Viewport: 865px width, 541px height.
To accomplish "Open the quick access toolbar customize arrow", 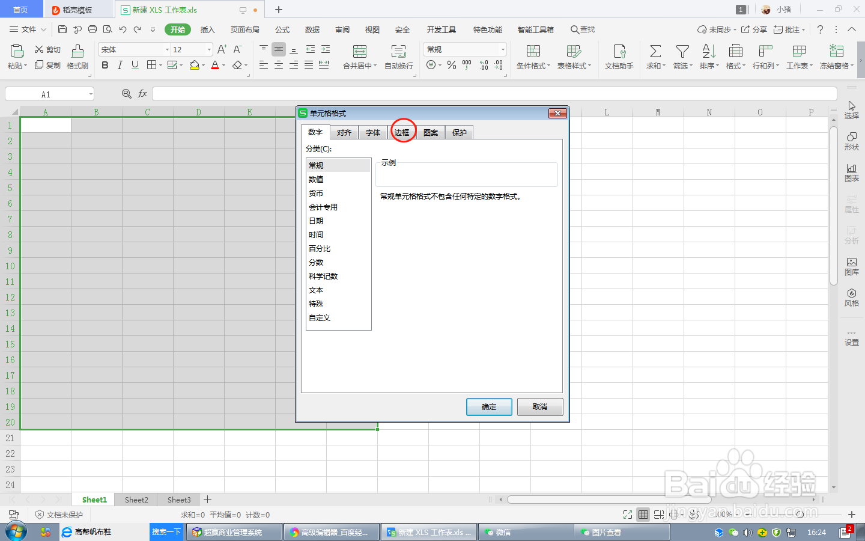I will pos(153,29).
